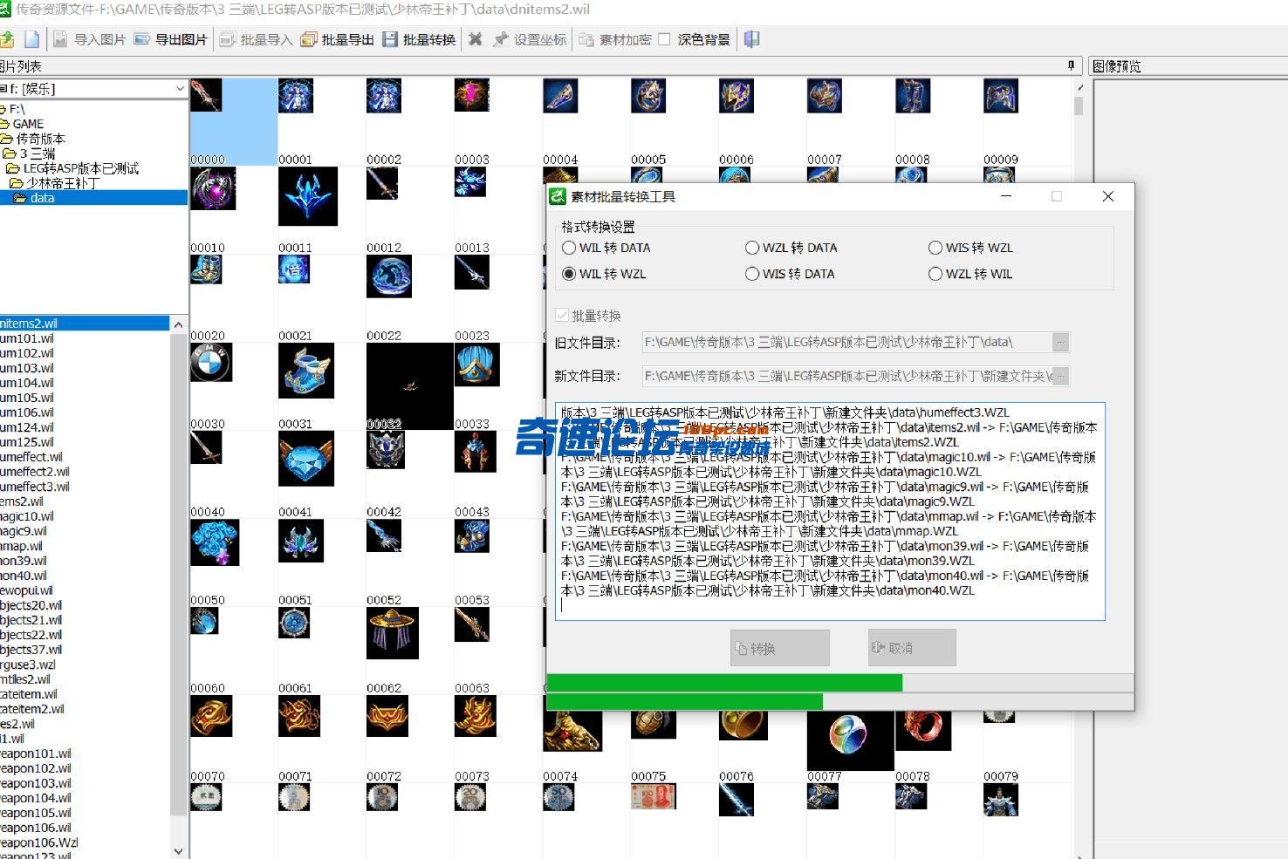Browse button for 旧文件目录
This screenshot has height=859, width=1288.
click(x=1061, y=343)
